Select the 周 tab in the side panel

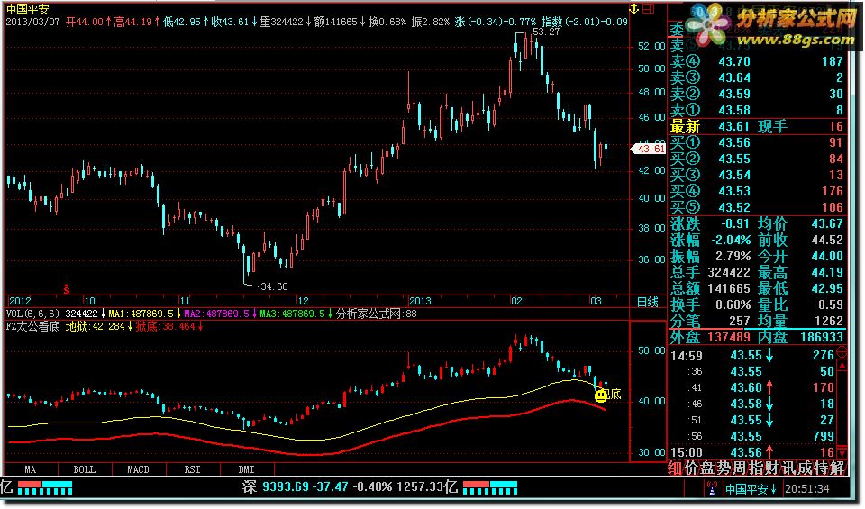pyautogui.click(x=740, y=468)
